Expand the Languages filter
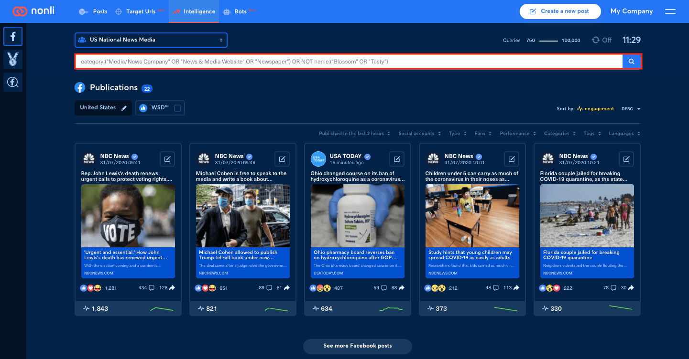The image size is (689, 359). pyautogui.click(x=624, y=134)
